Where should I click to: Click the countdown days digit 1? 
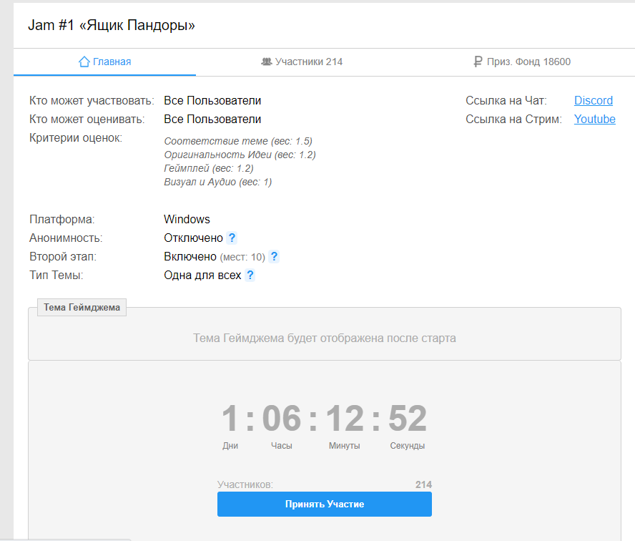pyautogui.click(x=230, y=418)
